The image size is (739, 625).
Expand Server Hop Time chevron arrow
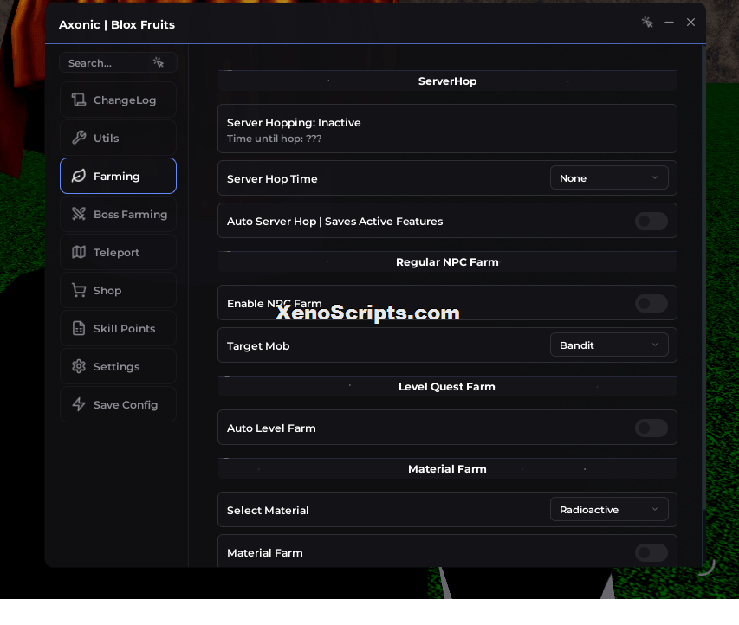655,178
